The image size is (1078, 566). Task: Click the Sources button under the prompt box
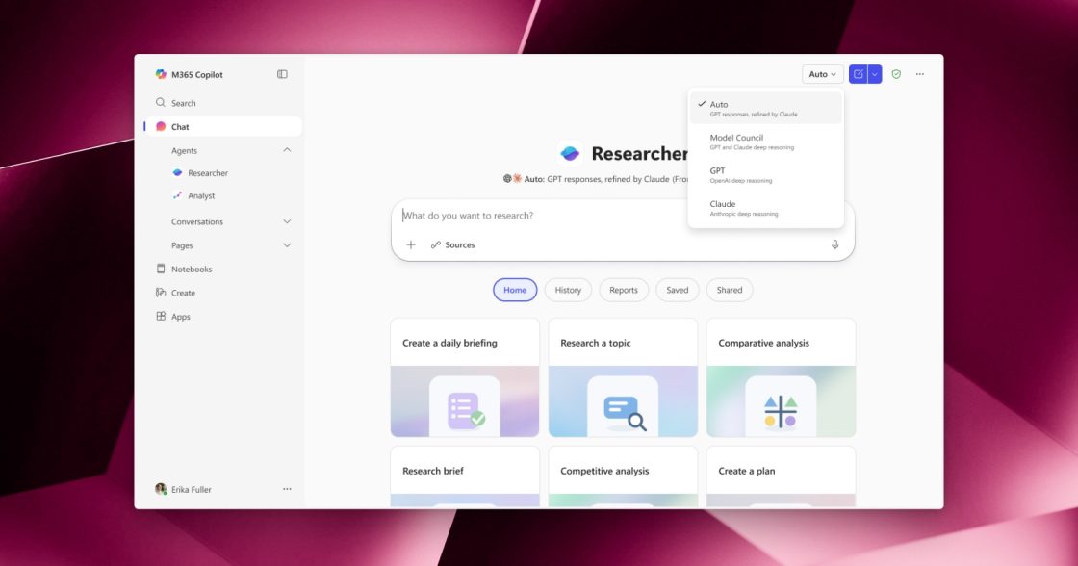452,244
